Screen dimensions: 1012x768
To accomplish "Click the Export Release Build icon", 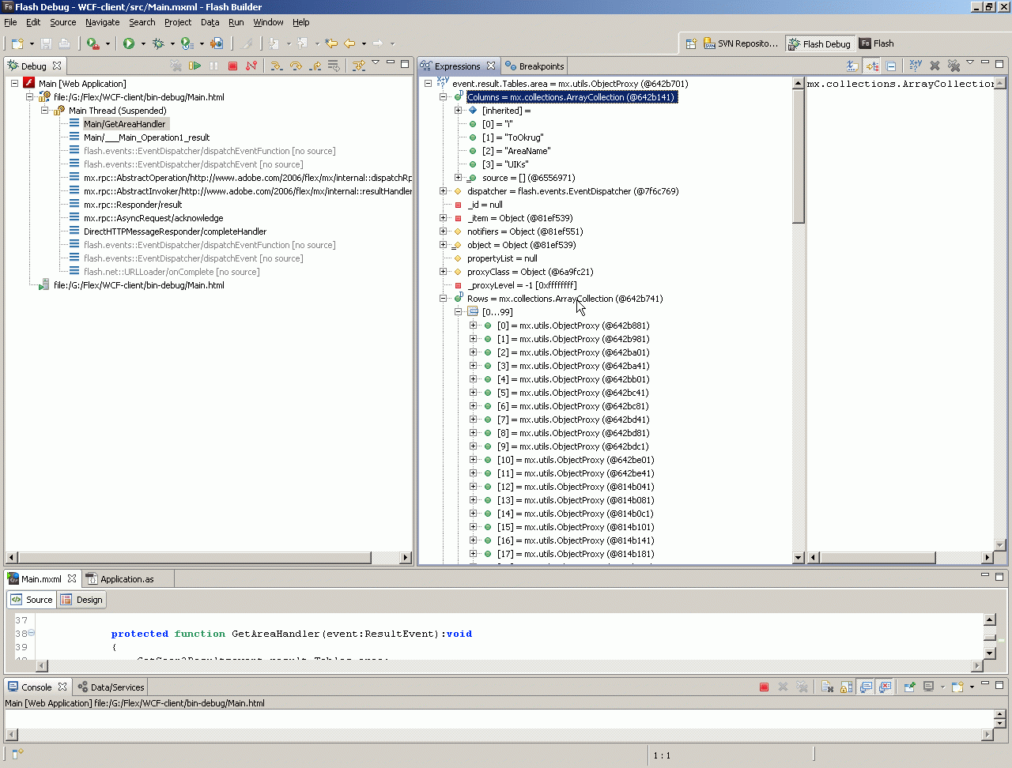I will 217,43.
